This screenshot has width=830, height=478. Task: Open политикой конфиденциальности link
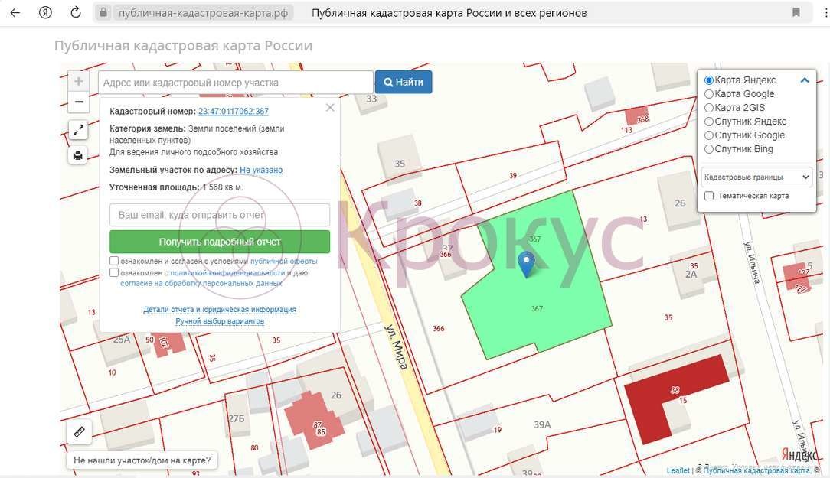point(227,273)
